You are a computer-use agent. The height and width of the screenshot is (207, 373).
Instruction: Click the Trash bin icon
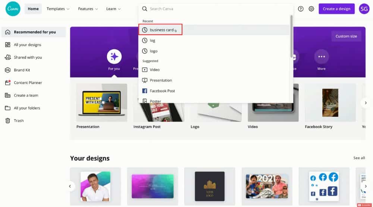point(7,121)
